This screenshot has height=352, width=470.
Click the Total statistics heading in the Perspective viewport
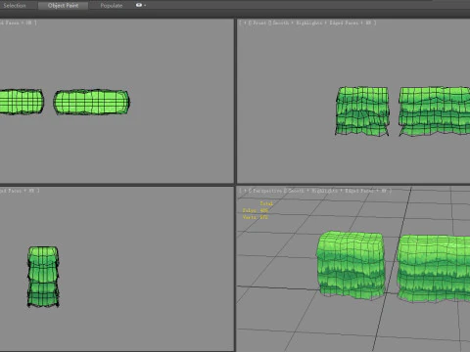266,203
